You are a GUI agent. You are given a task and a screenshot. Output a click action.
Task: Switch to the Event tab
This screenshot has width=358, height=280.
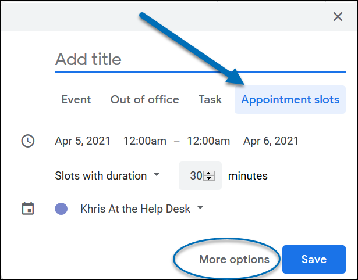click(x=76, y=100)
